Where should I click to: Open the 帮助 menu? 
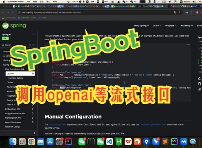[x=55, y=2]
